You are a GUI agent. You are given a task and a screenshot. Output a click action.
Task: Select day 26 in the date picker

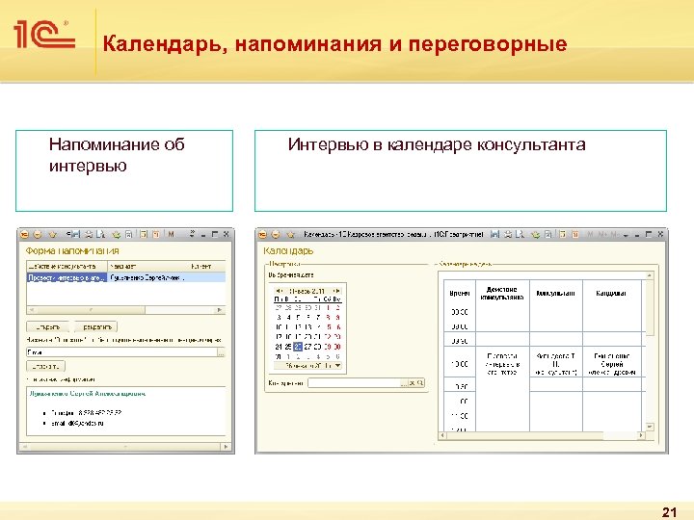point(298,347)
